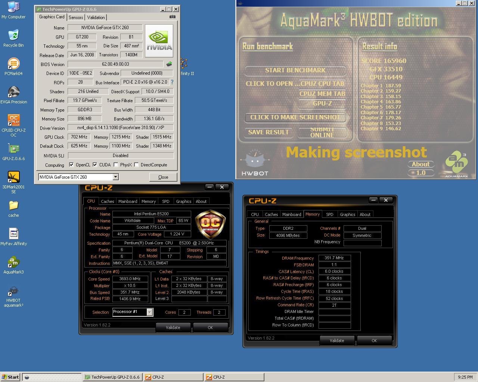Viewport: 478px width, 382px height.
Task: Launch the PCMark04 desktop shortcut
Action: point(13,67)
